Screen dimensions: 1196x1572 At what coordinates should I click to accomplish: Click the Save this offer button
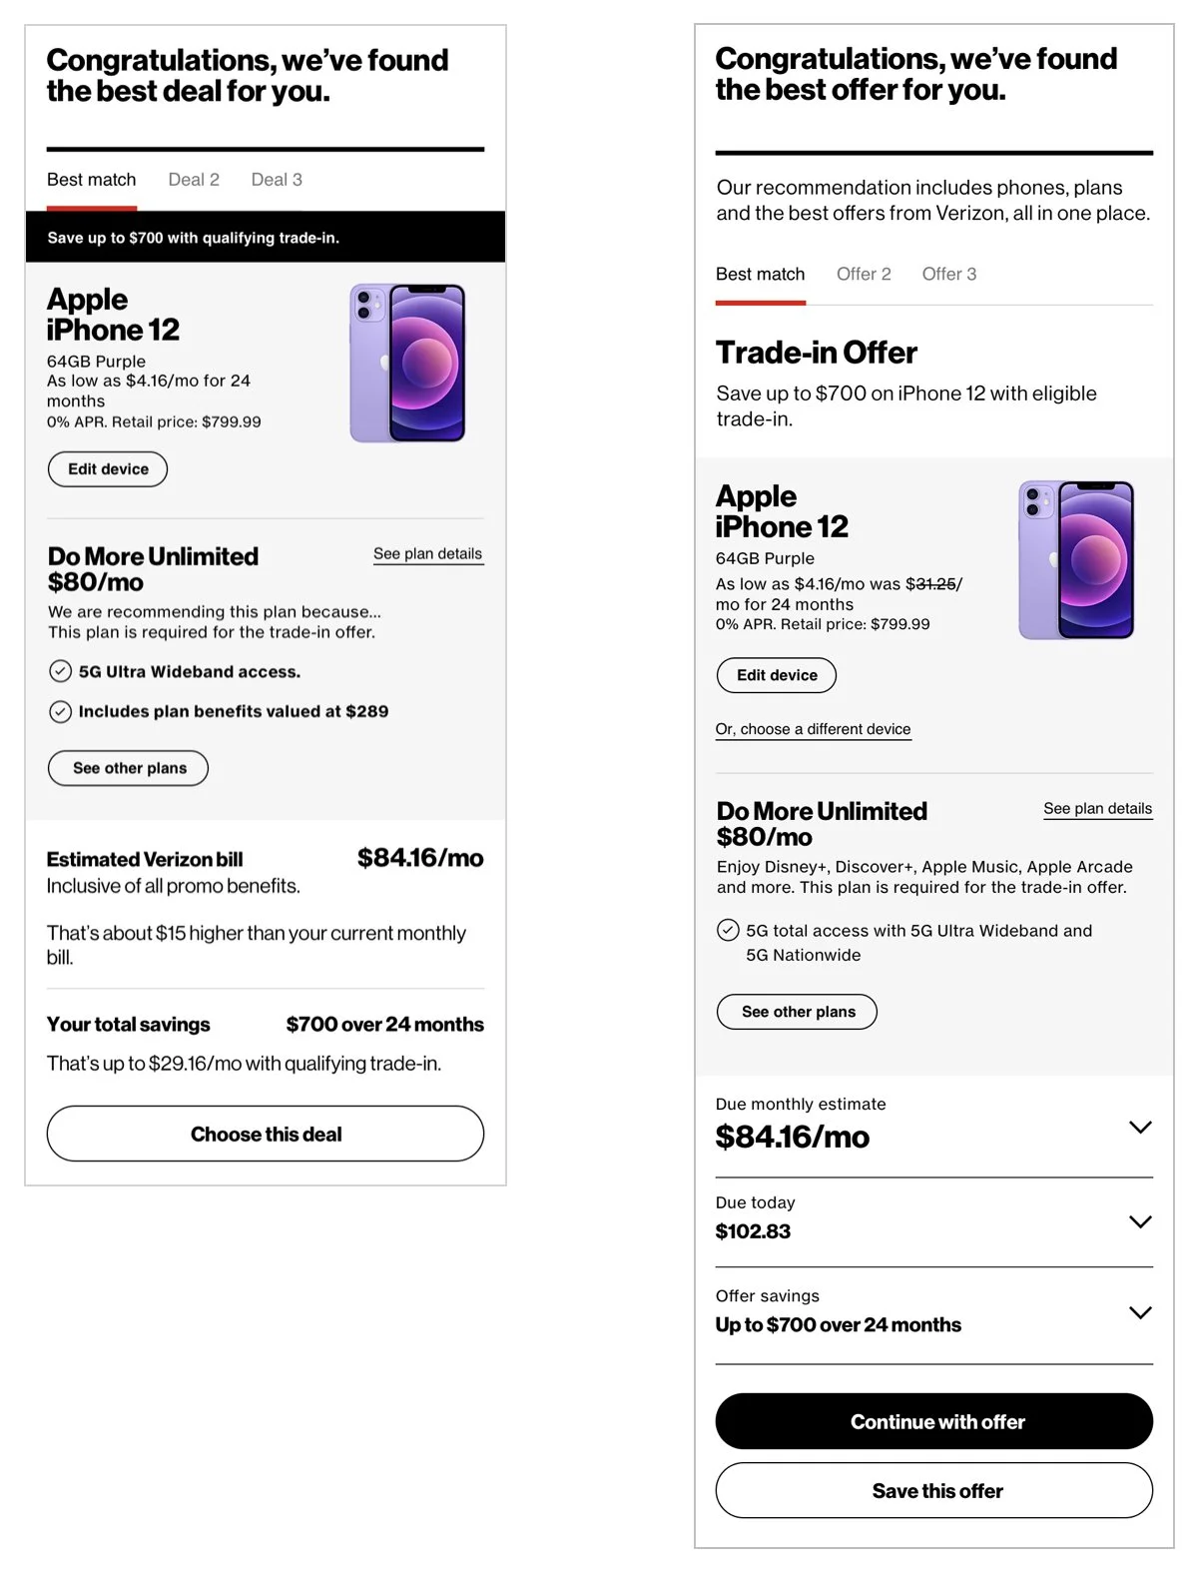point(934,1490)
